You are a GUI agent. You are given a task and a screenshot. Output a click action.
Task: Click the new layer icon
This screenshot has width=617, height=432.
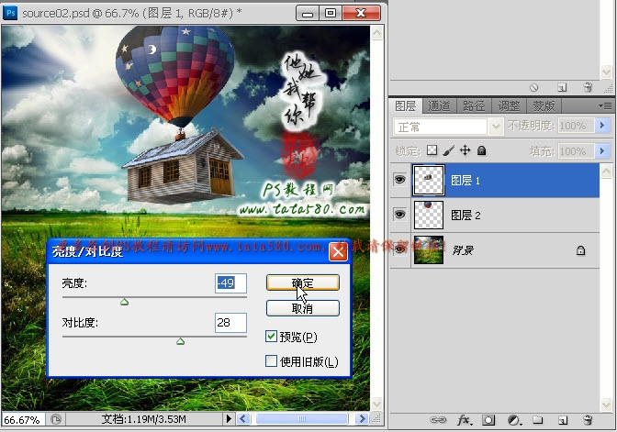click(562, 420)
